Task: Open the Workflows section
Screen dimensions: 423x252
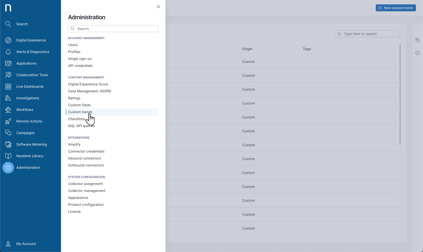Action: click(x=8, y=110)
